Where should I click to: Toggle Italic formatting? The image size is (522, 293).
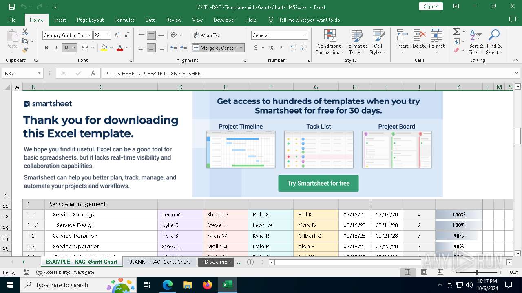tap(56, 48)
